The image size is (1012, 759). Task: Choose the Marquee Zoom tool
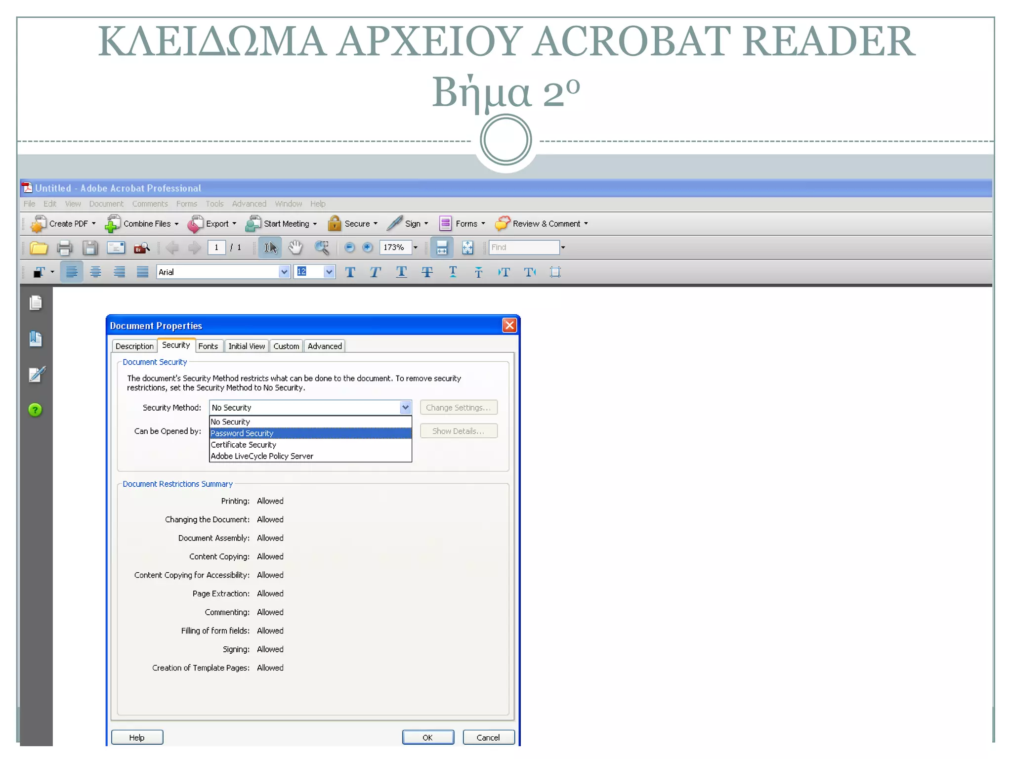click(x=322, y=248)
